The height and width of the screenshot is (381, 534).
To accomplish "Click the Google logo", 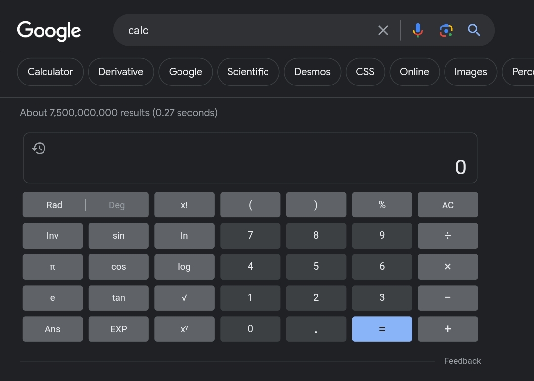I will (49, 31).
